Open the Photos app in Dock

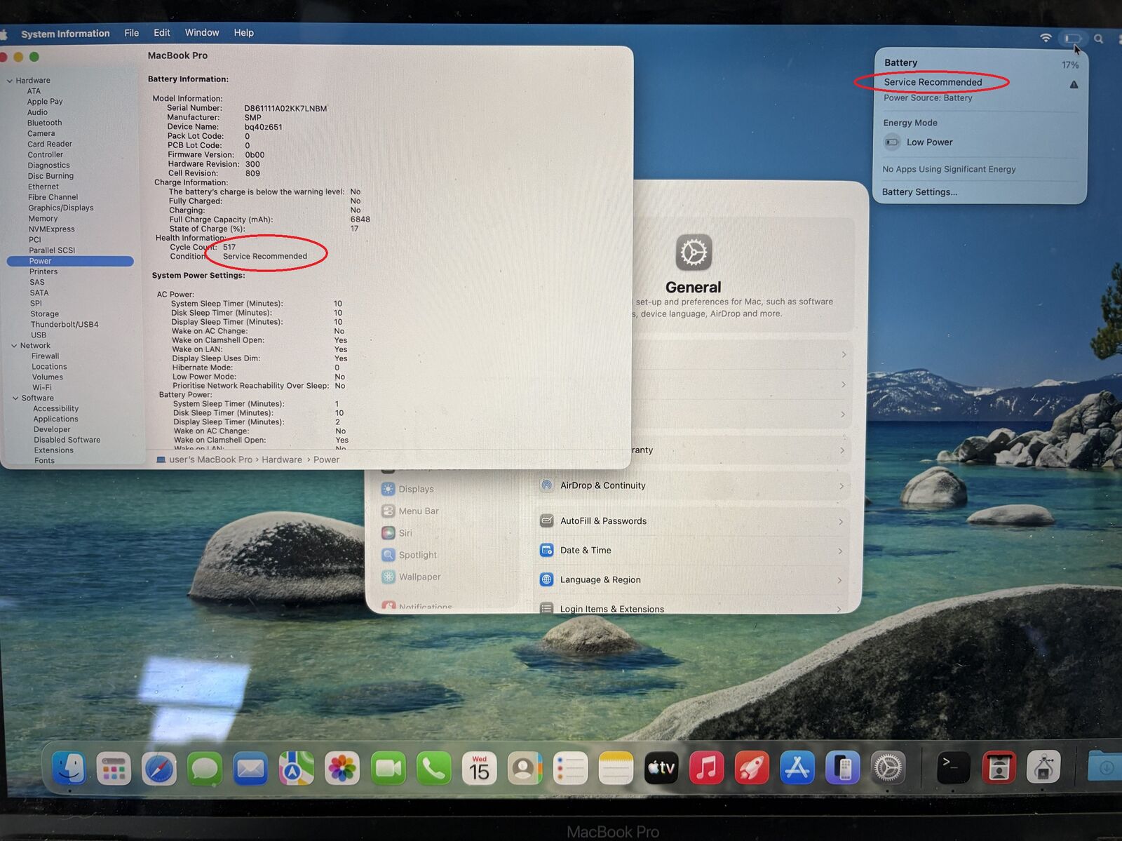[x=342, y=769]
